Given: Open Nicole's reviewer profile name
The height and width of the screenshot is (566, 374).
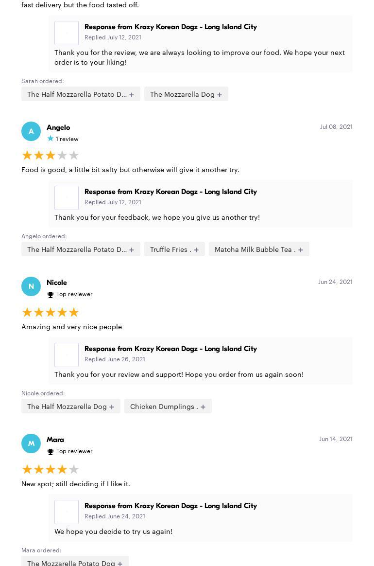Looking at the screenshot, I should pos(57,283).
